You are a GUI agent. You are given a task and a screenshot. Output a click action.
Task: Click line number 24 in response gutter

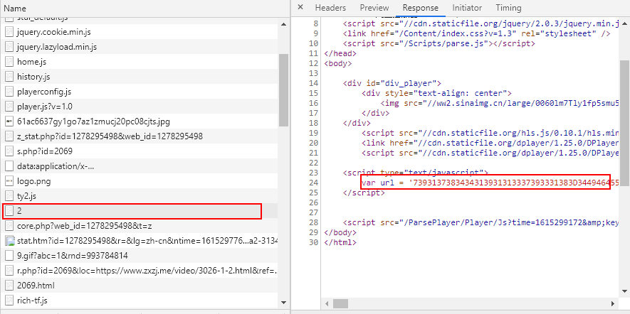point(313,183)
